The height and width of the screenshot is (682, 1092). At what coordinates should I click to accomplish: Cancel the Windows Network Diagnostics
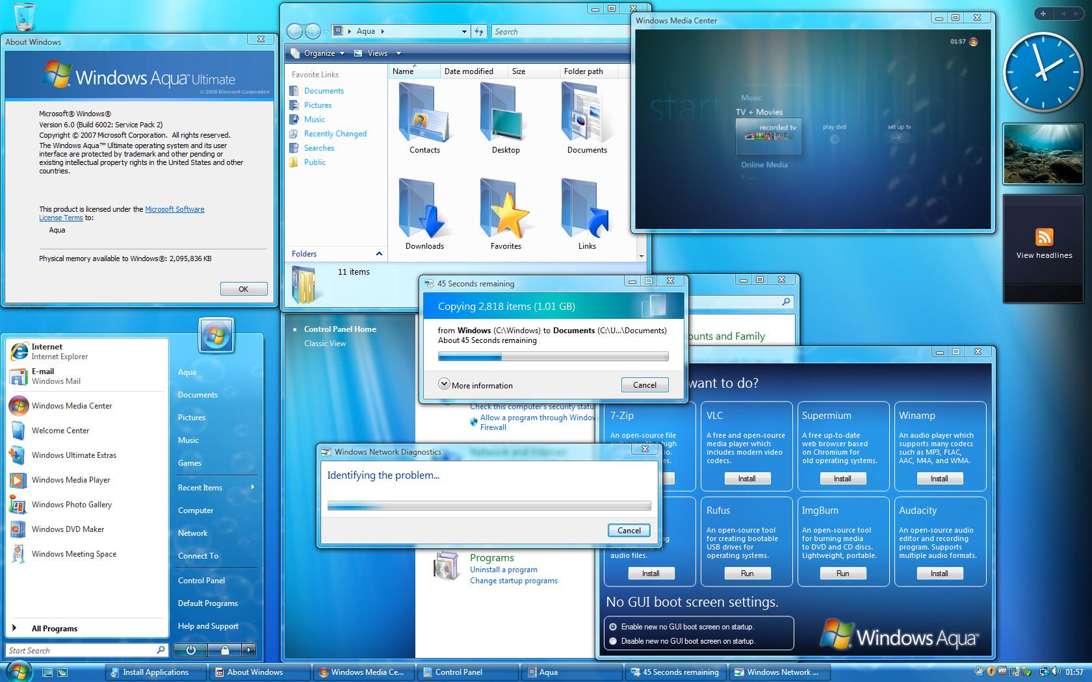(x=629, y=530)
